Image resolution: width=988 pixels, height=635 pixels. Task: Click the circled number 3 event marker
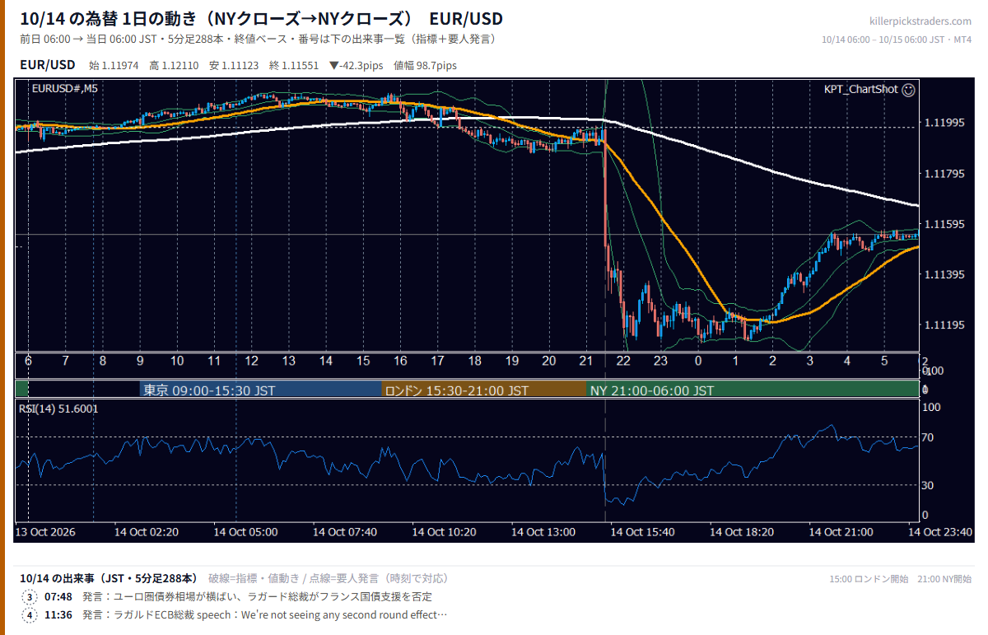pos(30,597)
